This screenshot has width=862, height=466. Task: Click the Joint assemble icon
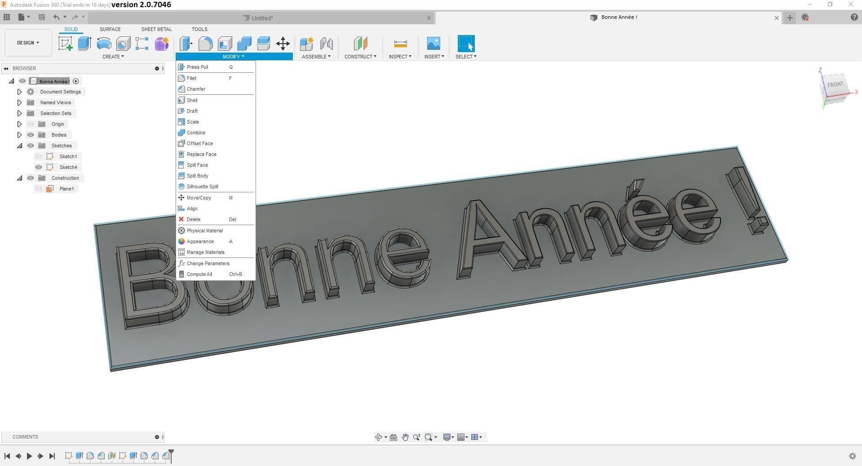click(x=327, y=44)
